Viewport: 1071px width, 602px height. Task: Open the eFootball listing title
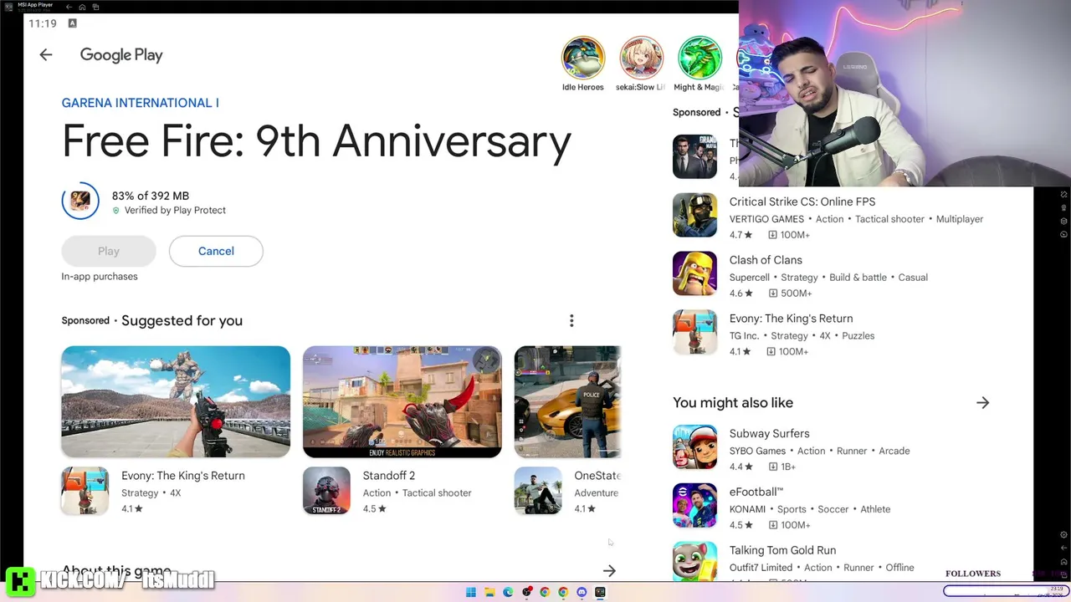(x=756, y=492)
